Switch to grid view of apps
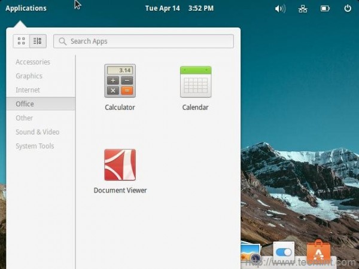Screen dimensions: 359x269 (22, 41)
